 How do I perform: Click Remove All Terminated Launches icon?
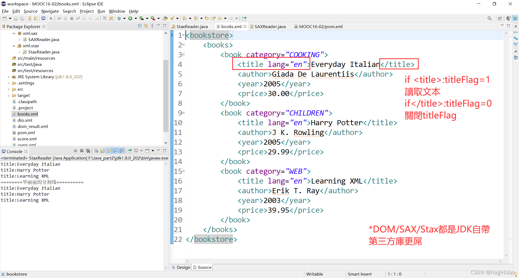[88, 151]
